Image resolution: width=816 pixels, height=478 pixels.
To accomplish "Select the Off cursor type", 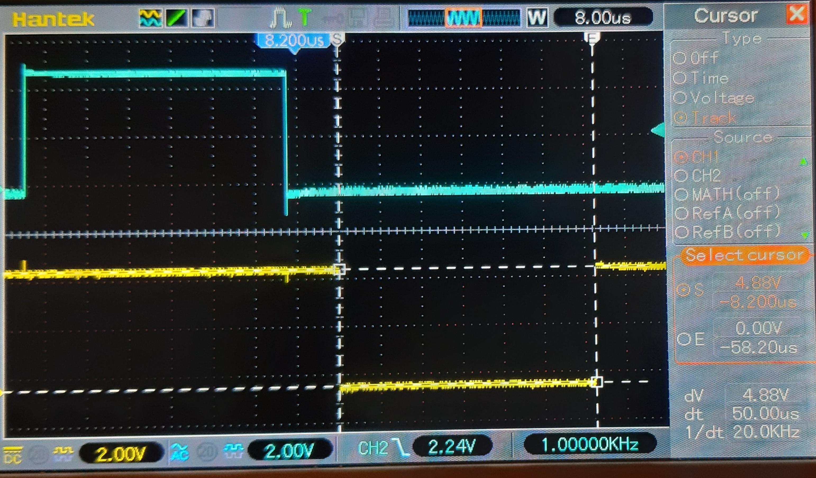I will pos(680,59).
